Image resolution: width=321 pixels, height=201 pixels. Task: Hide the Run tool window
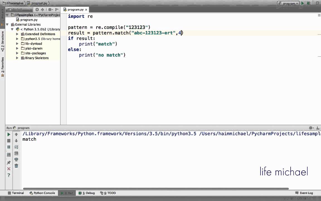[x=318, y=128]
